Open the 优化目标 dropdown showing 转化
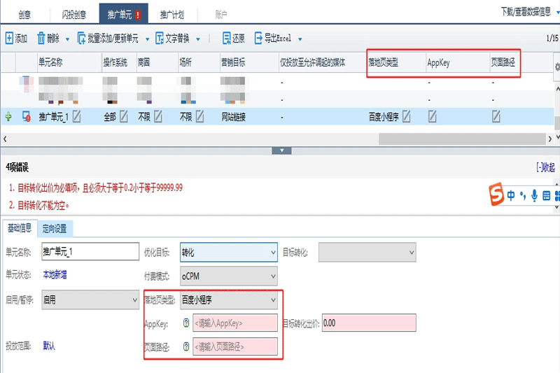 coord(228,251)
